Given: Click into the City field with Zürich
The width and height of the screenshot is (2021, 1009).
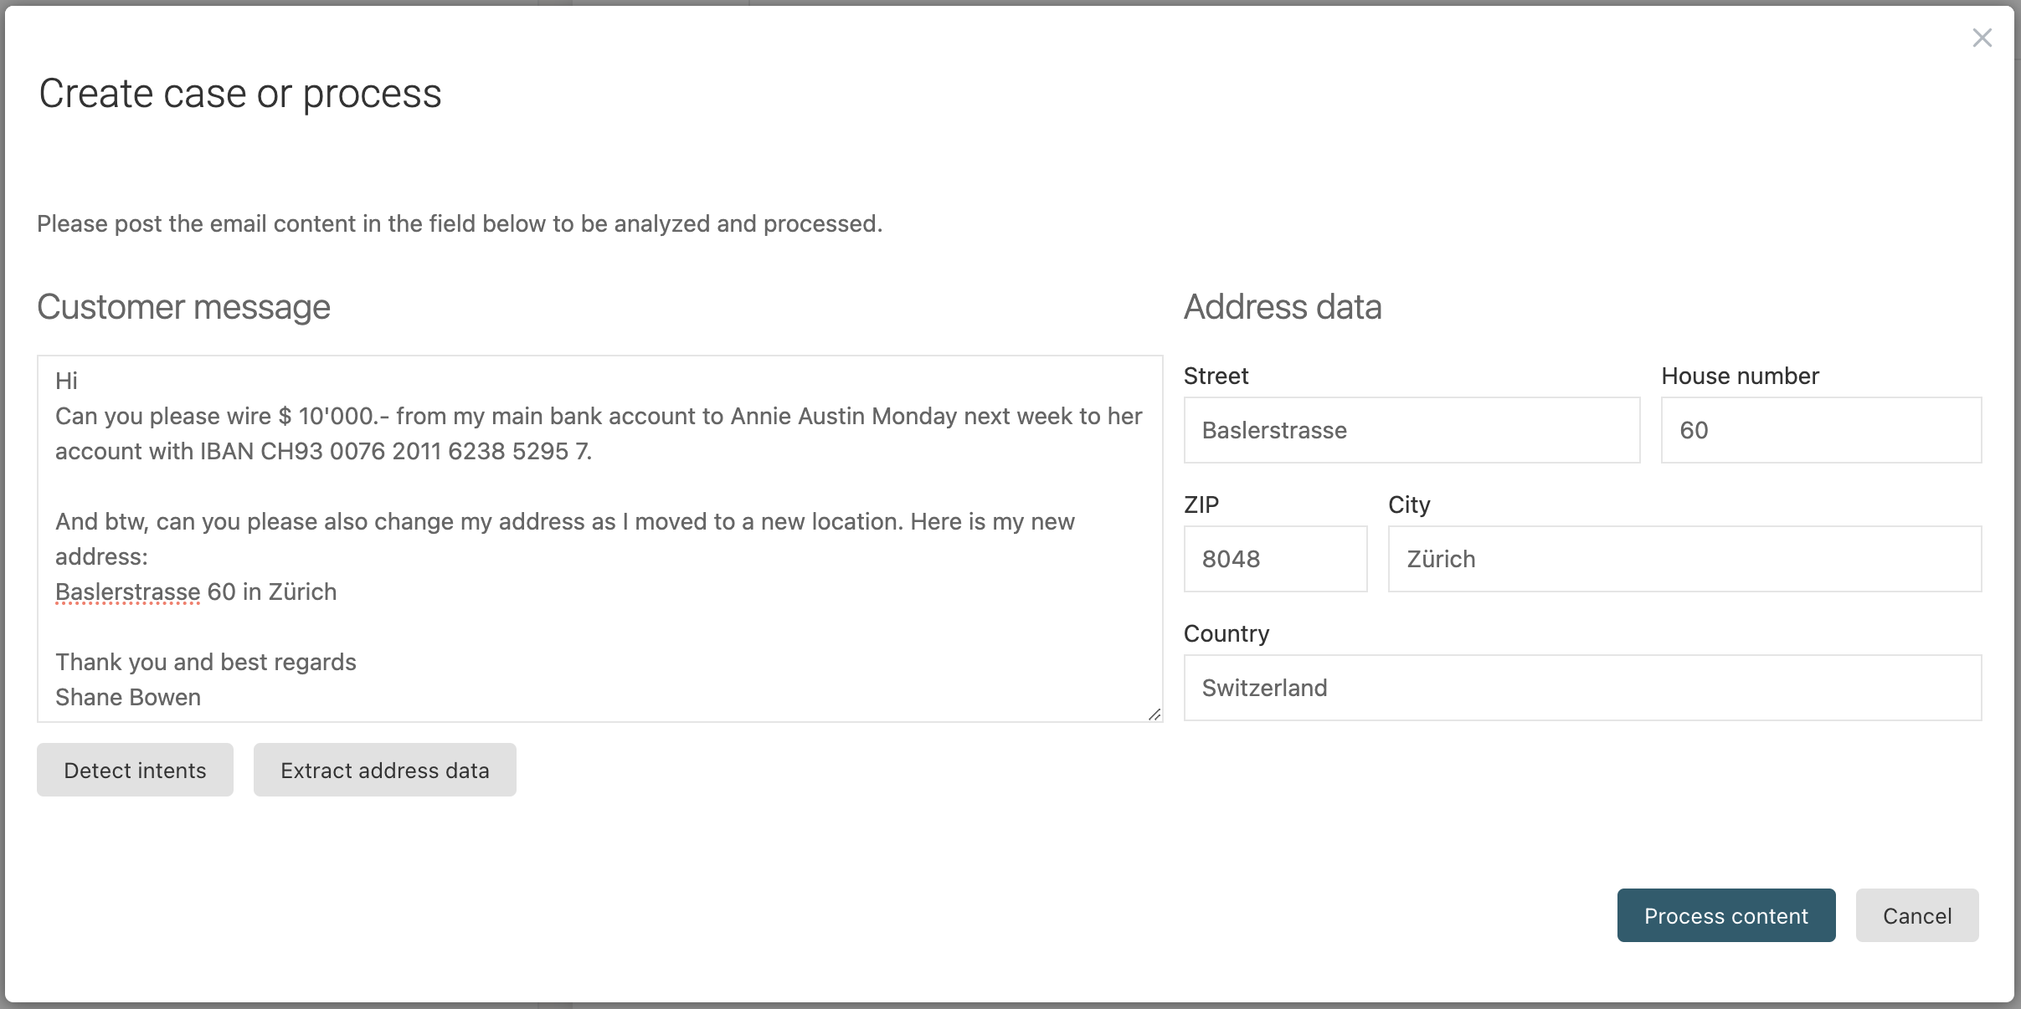Looking at the screenshot, I should [1684, 559].
